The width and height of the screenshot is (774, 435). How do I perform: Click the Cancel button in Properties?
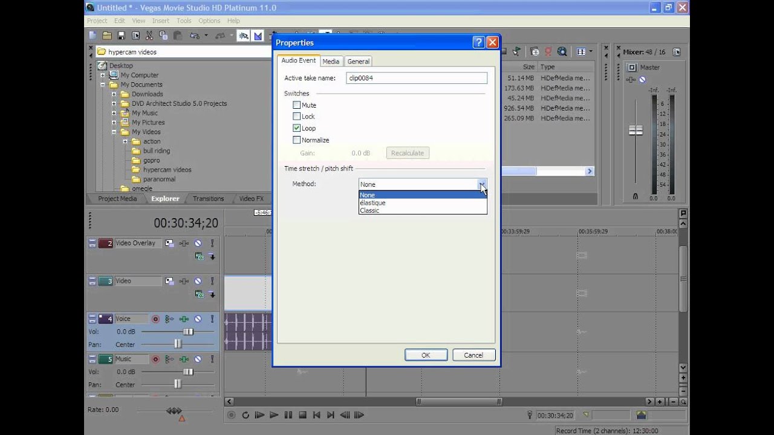[x=473, y=355]
